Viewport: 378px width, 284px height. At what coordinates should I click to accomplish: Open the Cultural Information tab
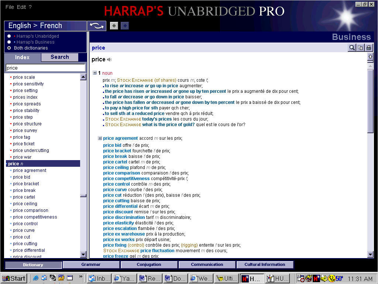265,265
